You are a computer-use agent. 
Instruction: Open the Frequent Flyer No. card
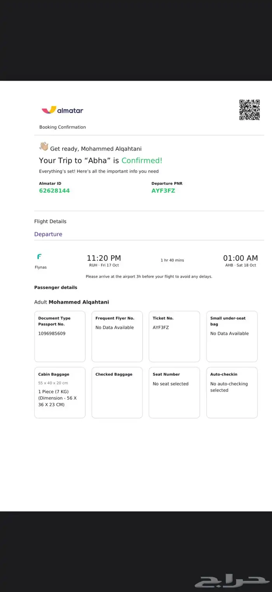pos(117,336)
